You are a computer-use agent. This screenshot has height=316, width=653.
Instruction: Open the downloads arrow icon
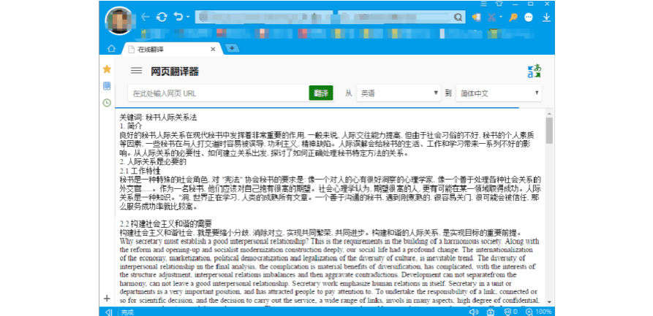tap(546, 18)
